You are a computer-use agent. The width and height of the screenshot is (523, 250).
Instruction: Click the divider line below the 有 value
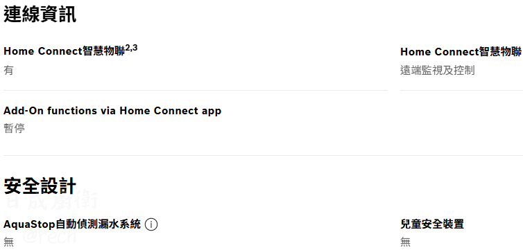(x=196, y=90)
